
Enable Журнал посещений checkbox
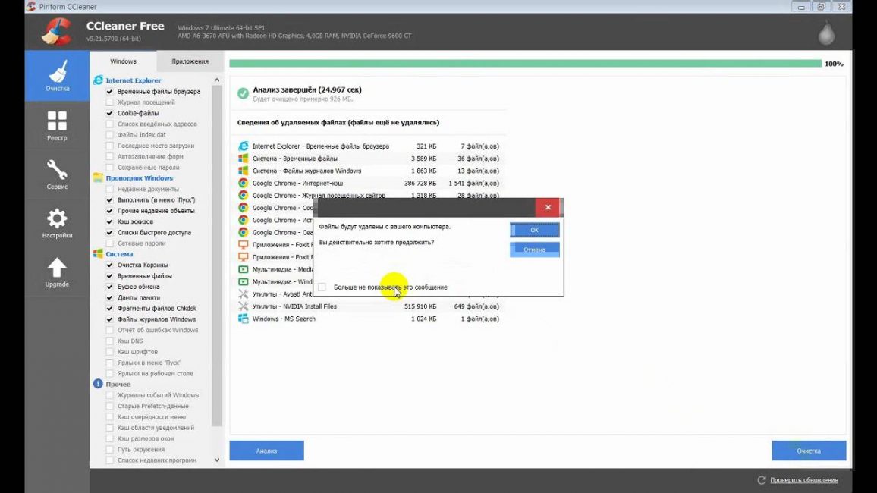[109, 102]
